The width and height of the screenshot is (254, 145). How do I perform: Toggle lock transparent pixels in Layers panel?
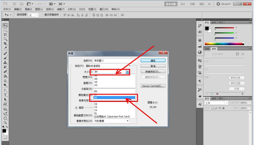click(213, 108)
